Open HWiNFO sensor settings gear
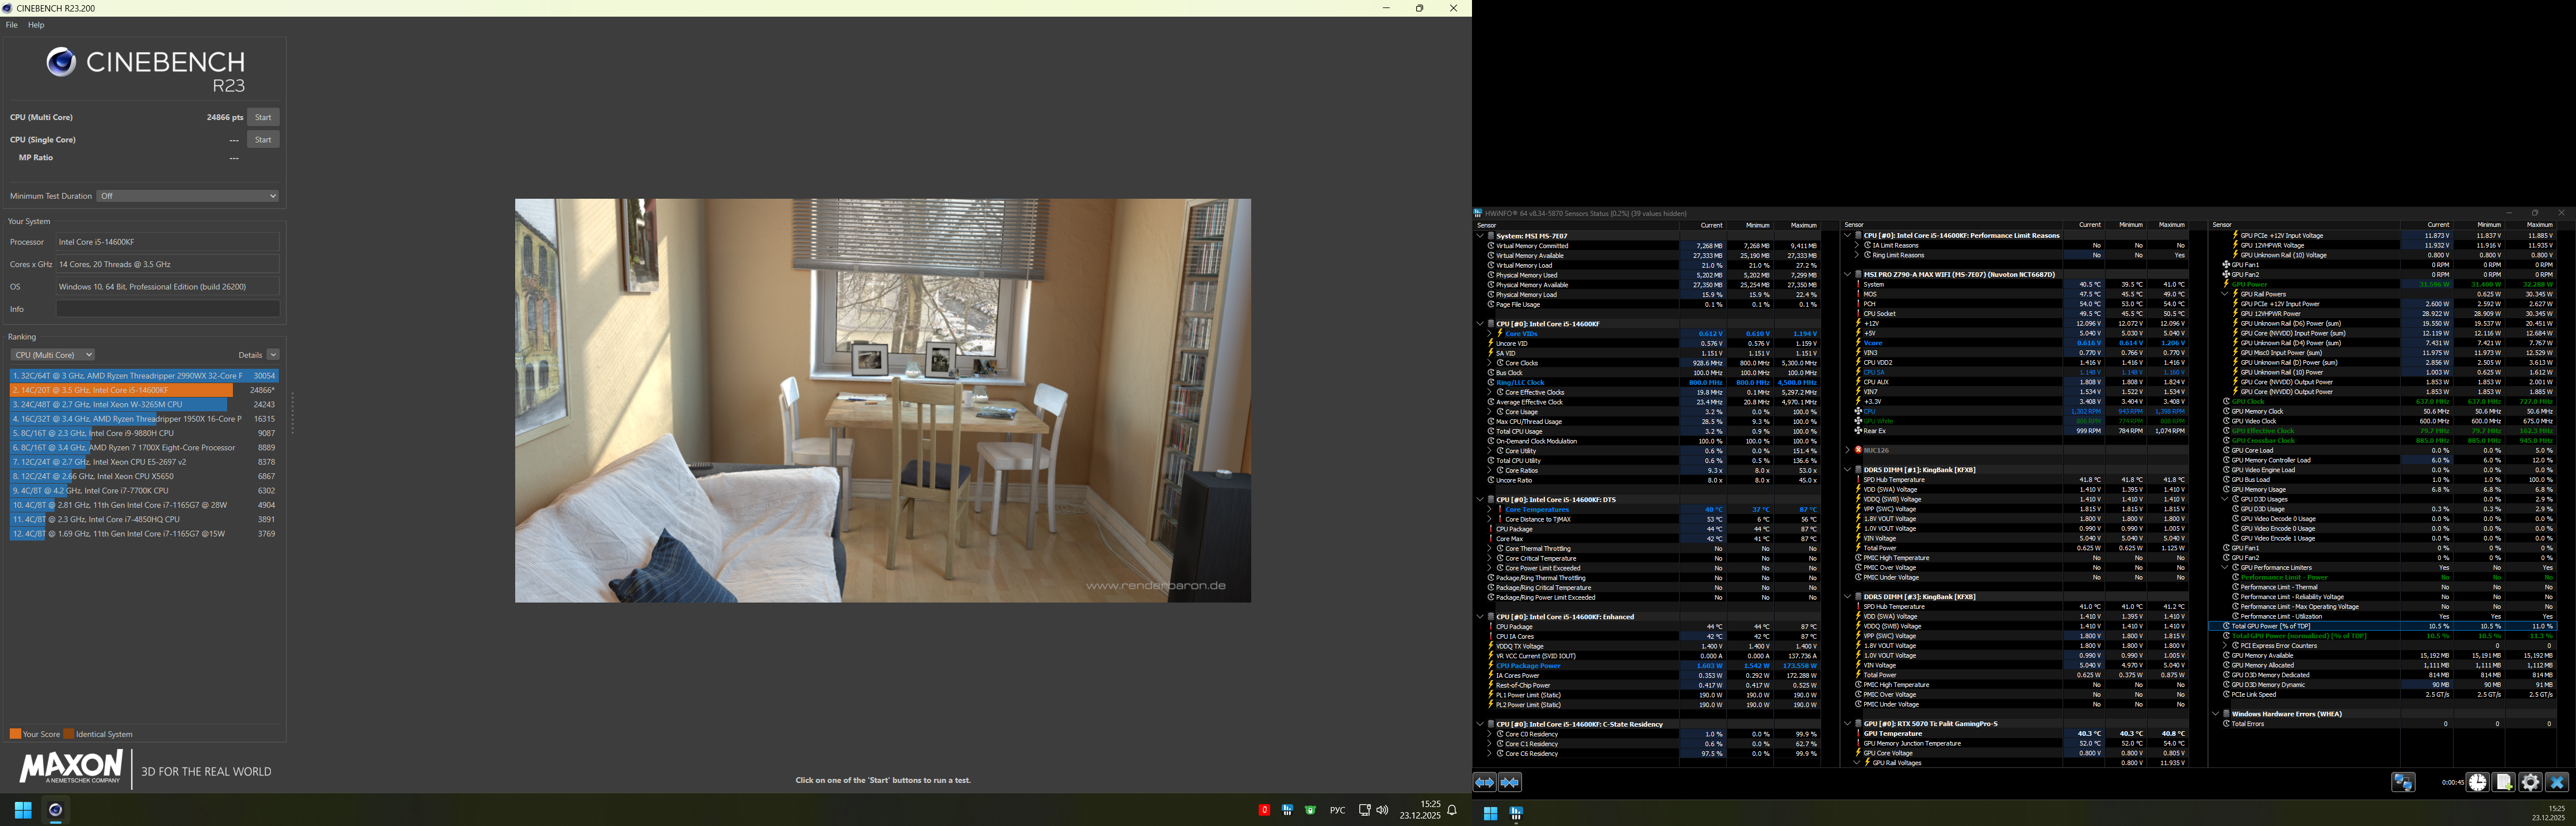This screenshot has height=826, width=2576. (x=2531, y=783)
